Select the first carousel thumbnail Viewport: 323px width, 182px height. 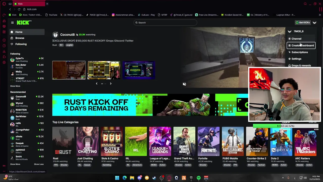tap(69, 70)
